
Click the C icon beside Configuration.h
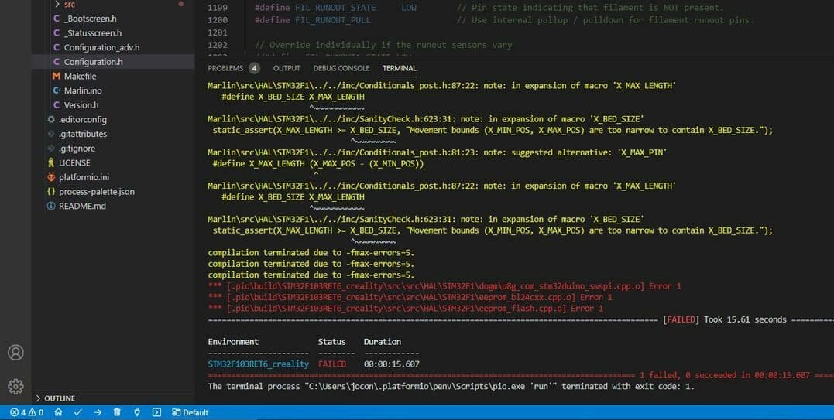point(57,62)
